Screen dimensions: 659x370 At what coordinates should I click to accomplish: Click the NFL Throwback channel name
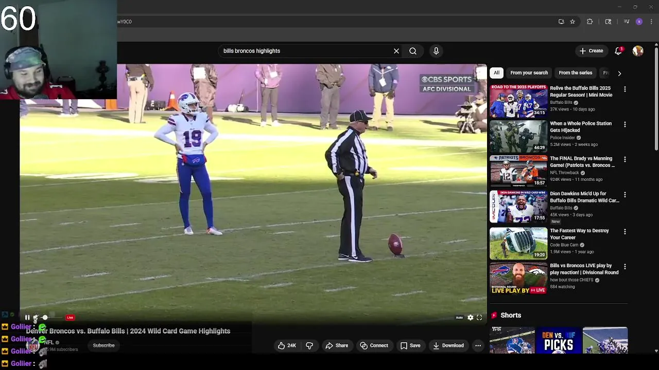pyautogui.click(x=564, y=173)
